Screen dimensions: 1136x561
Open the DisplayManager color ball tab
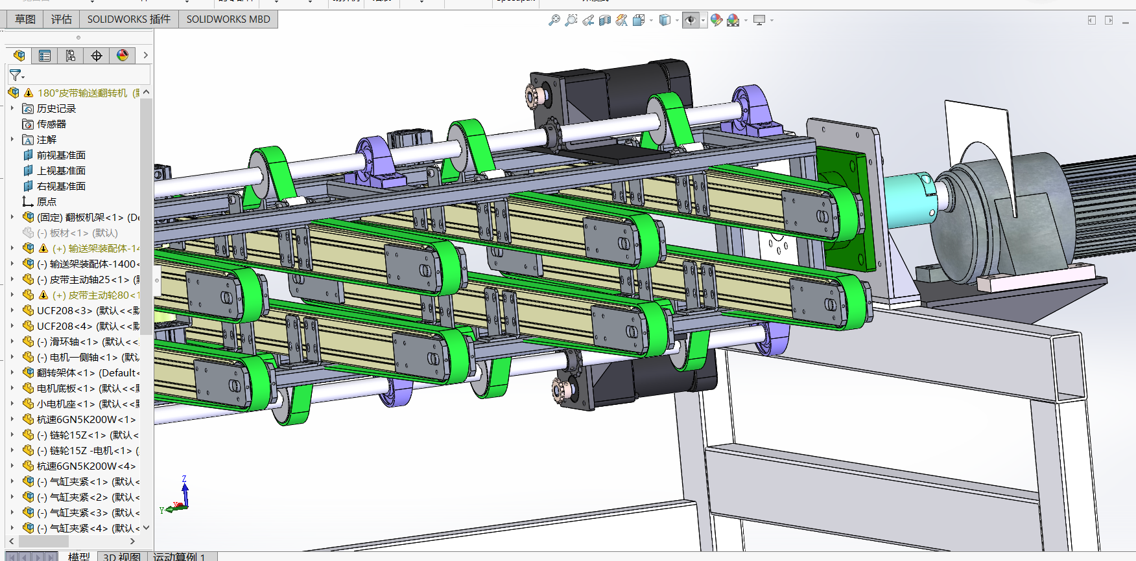[123, 56]
